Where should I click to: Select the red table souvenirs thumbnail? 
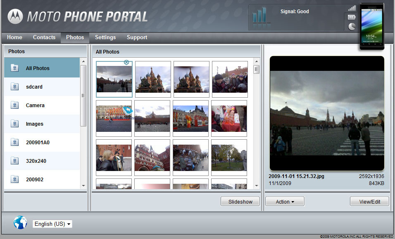[x=229, y=118]
